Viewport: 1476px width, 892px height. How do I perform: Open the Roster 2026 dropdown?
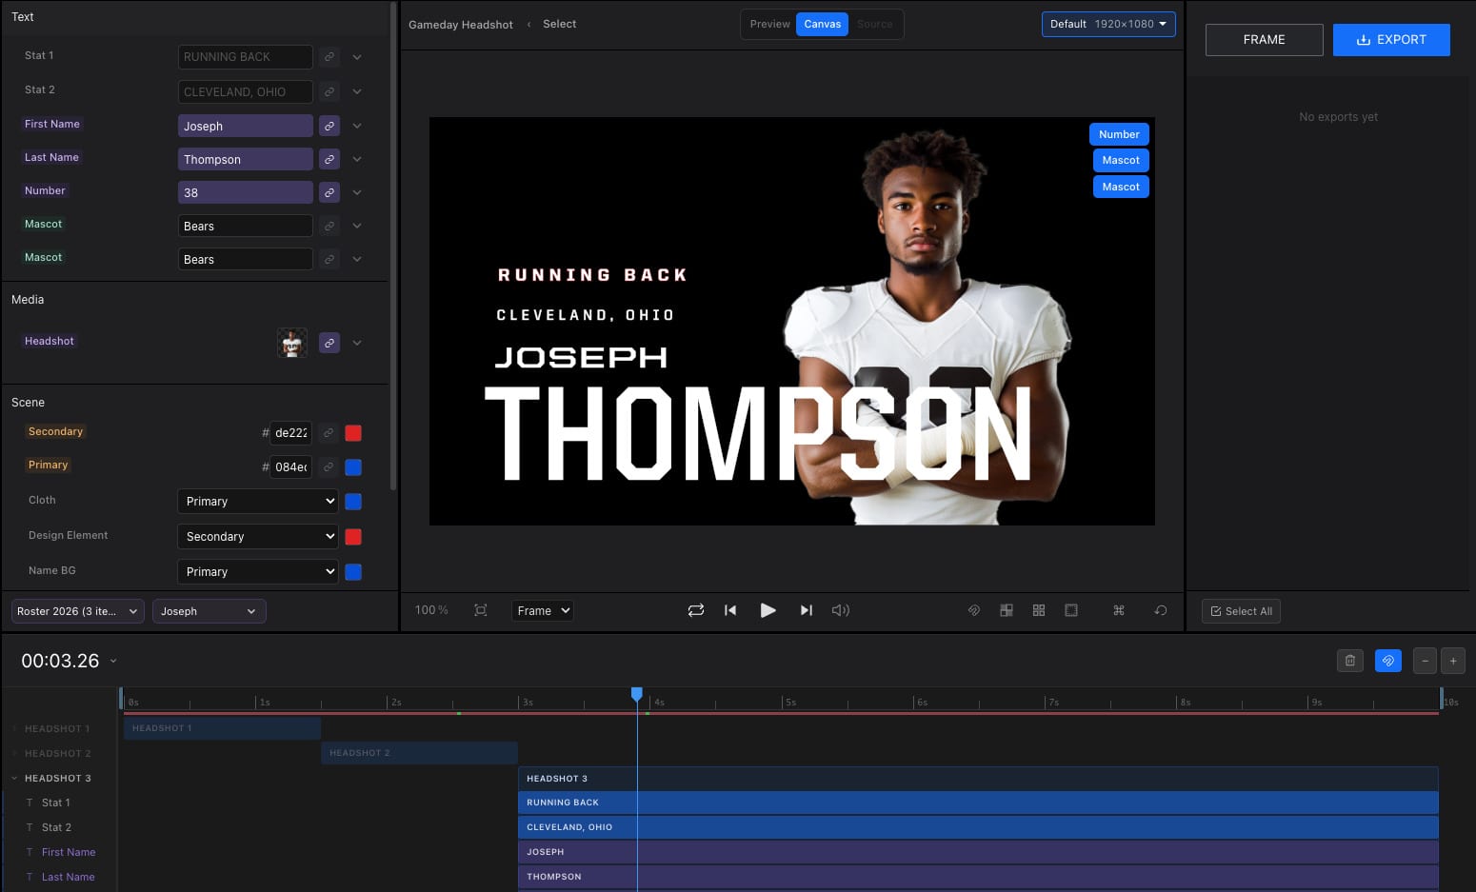click(x=78, y=611)
